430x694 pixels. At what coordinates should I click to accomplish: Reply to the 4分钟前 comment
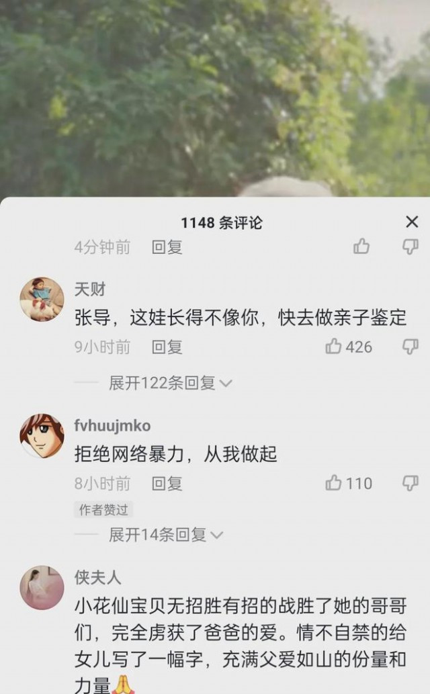coord(167,247)
